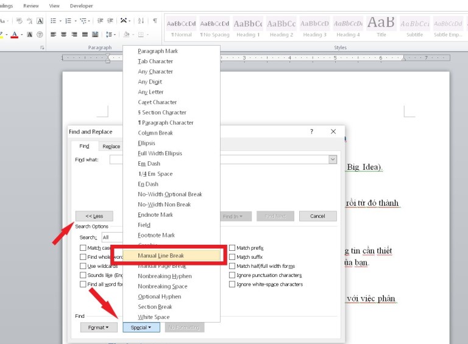Click the Bullets list icon
Viewport: 468px width, 344px height.
point(53,21)
